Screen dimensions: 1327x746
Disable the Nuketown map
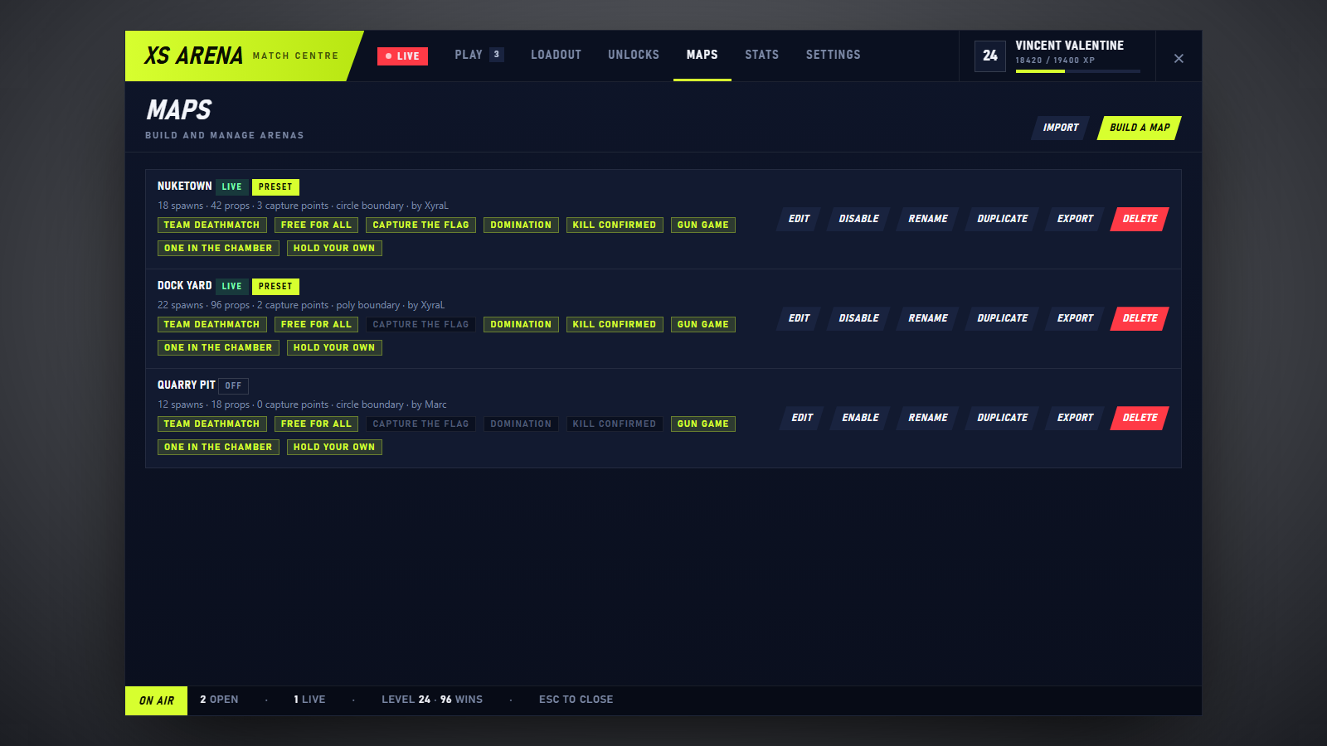pos(858,219)
